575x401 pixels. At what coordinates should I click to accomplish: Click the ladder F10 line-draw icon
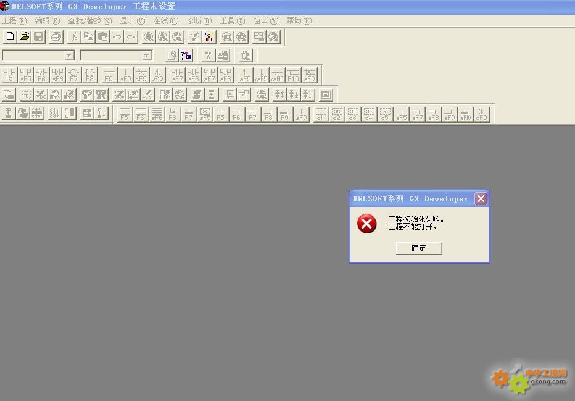click(294, 75)
